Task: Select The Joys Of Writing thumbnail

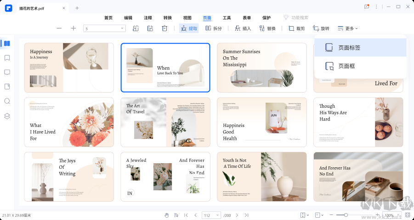Action: [x=69, y=177]
